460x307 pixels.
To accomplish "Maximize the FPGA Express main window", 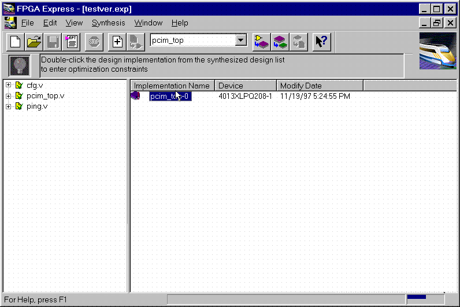I will tap(436, 9).
